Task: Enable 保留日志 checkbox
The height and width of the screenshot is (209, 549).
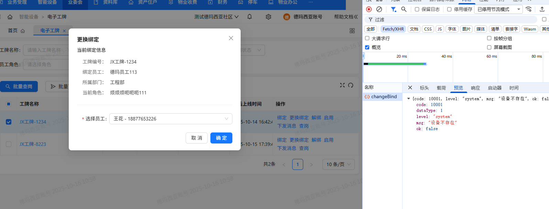Action: tap(417, 9)
